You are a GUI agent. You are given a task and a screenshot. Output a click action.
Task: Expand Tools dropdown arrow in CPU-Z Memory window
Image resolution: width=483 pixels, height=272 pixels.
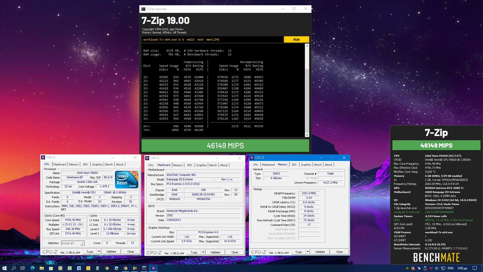tap(308, 252)
